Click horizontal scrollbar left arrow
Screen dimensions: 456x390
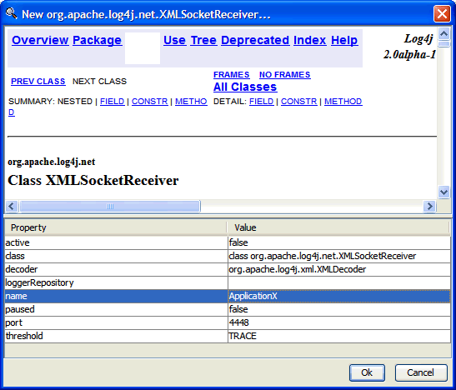12,207
